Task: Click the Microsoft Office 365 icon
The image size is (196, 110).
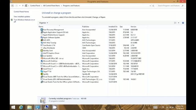Action: click(x=42, y=58)
